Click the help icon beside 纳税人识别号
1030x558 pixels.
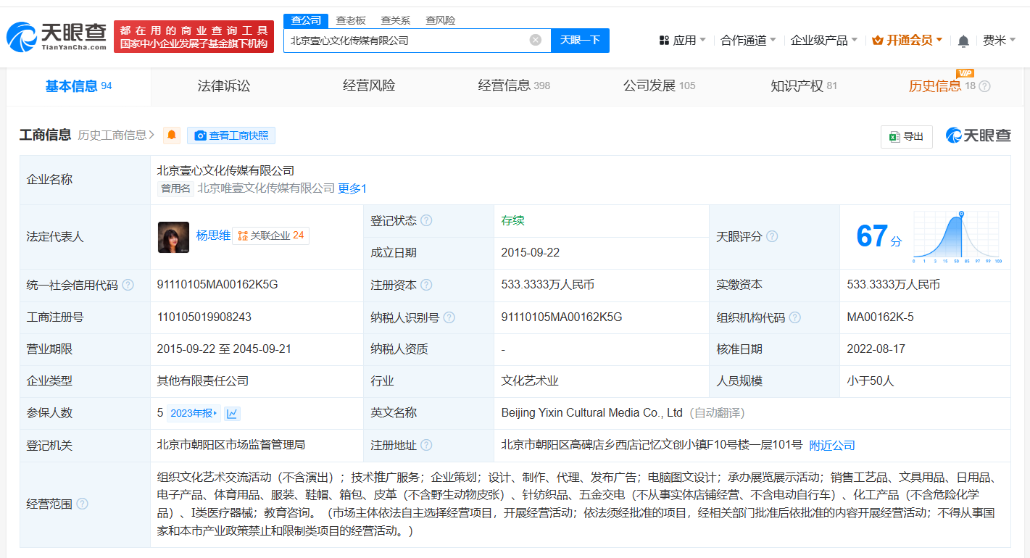[449, 317]
